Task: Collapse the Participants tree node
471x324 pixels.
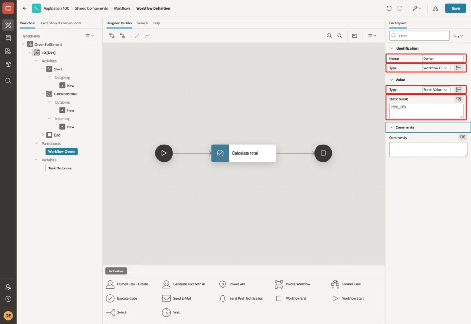Action: pos(36,143)
